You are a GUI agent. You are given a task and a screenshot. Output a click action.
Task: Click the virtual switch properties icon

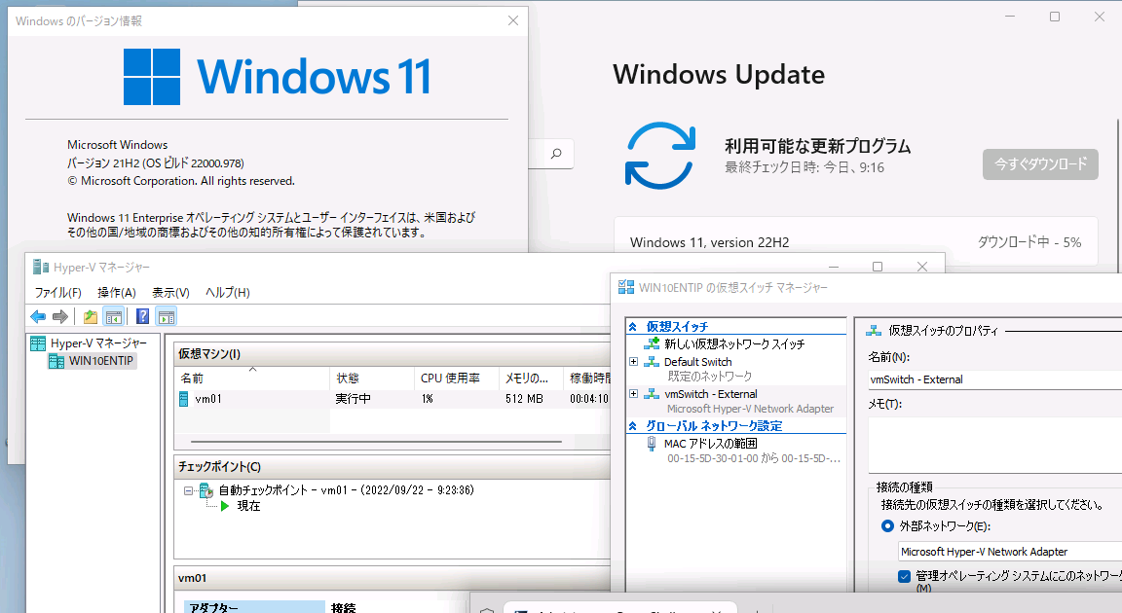[x=874, y=331]
